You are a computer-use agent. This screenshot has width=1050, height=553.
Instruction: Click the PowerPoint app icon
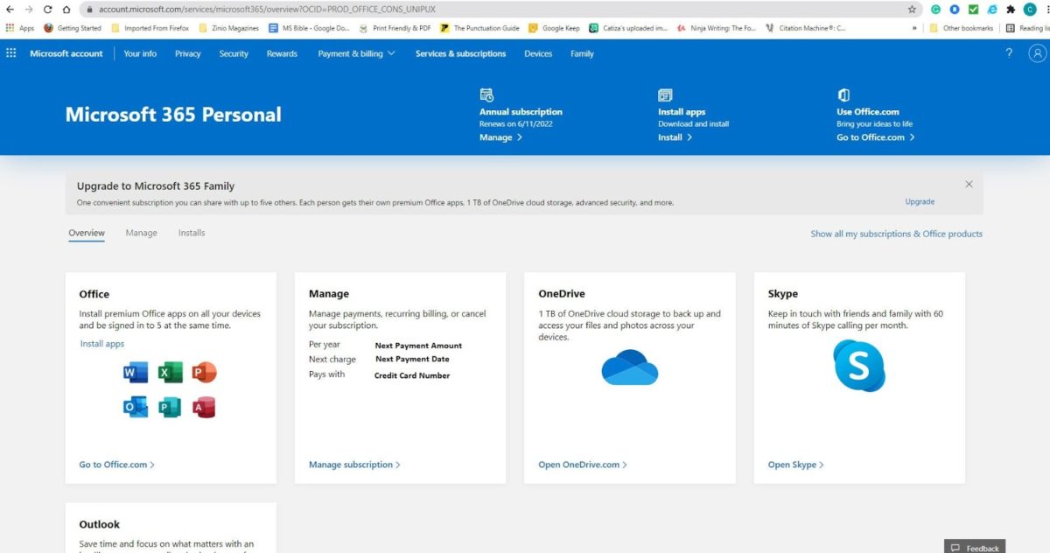coord(204,373)
